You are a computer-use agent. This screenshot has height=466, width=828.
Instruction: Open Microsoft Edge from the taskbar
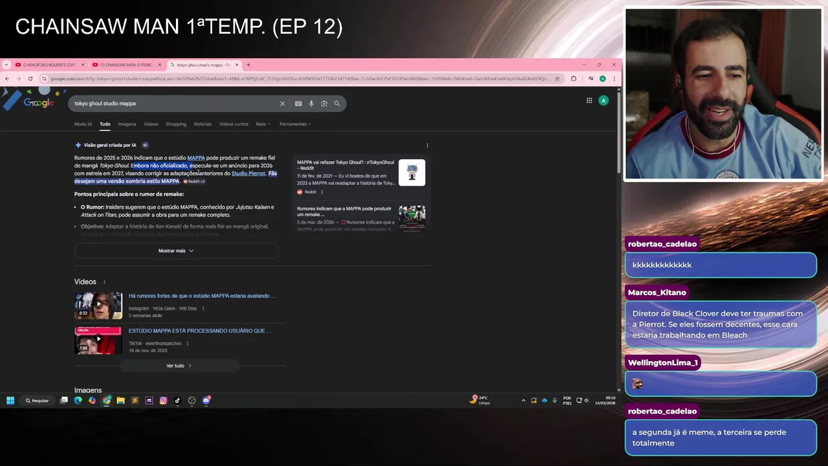[78, 401]
